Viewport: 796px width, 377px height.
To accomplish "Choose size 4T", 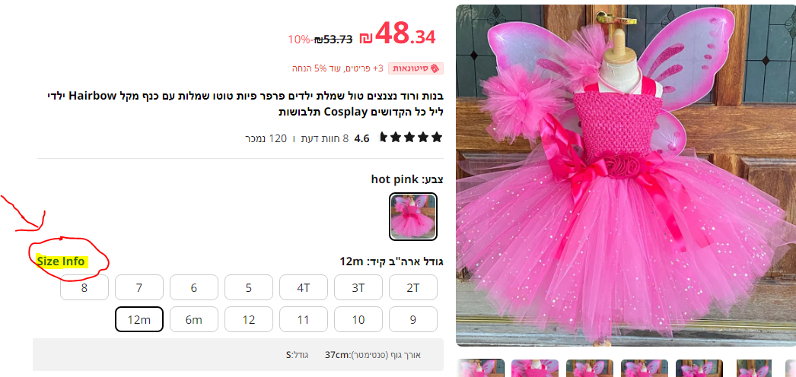I will pyautogui.click(x=304, y=287).
